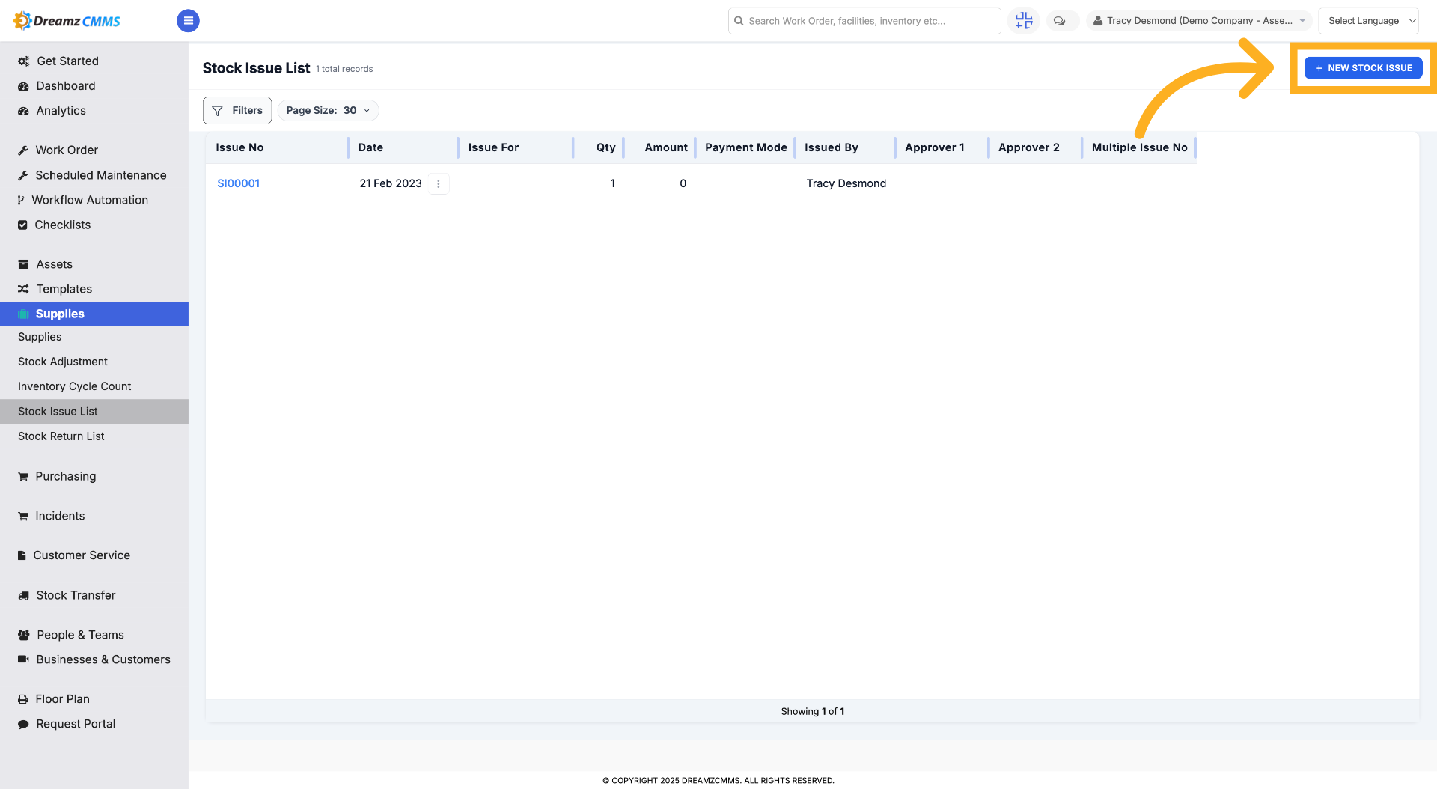Click the search magnifier icon
The width and height of the screenshot is (1437, 789).
coord(739,21)
